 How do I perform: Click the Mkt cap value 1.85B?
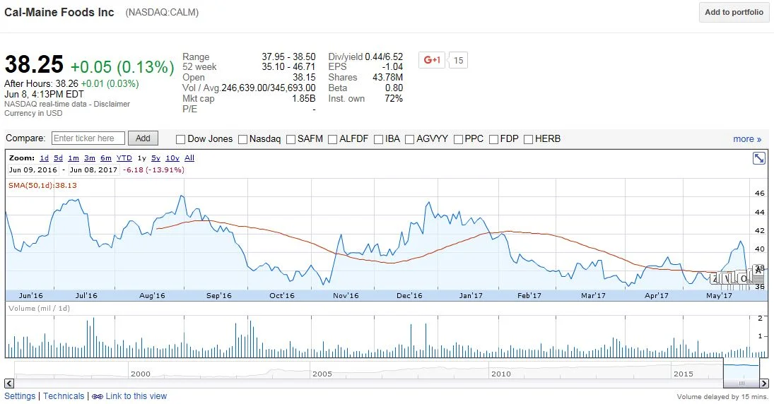(x=303, y=99)
